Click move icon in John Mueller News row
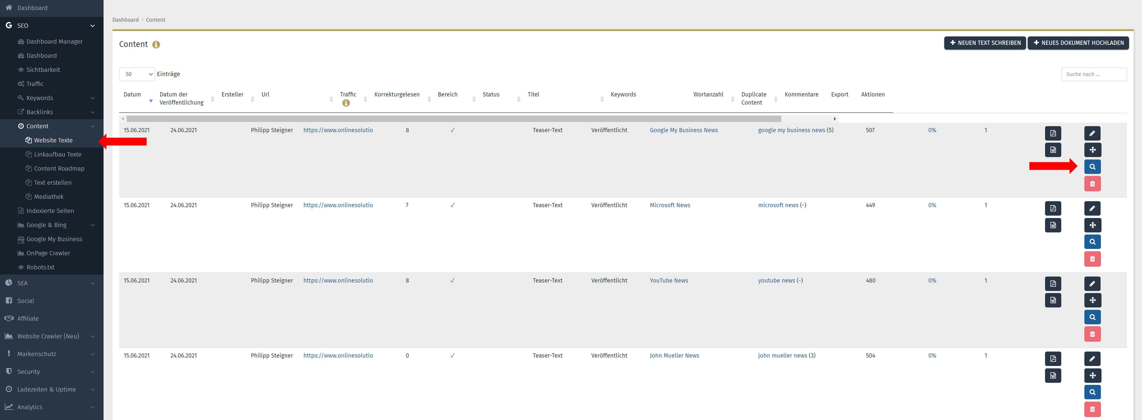The height and width of the screenshot is (420, 1142). 1092,375
